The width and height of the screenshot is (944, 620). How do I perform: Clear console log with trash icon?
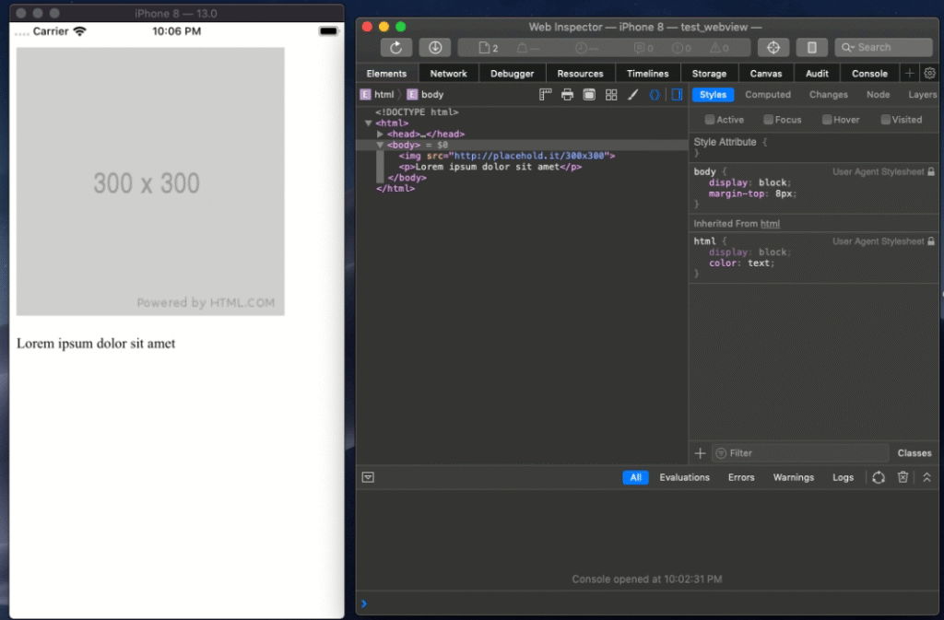[903, 477]
